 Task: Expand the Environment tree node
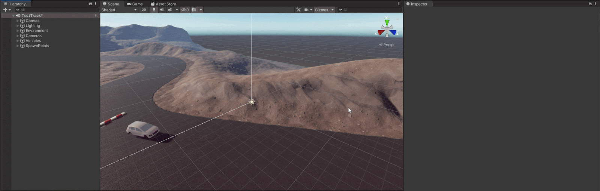[18, 31]
